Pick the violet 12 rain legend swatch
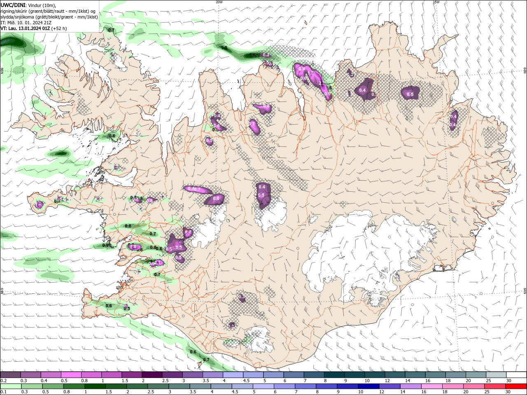527x395 pixels. (389, 386)
